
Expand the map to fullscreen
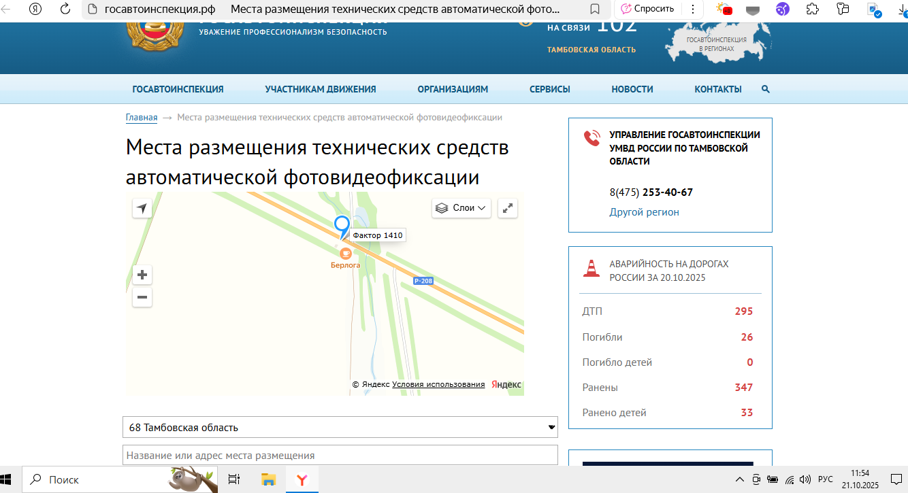pyautogui.click(x=507, y=208)
